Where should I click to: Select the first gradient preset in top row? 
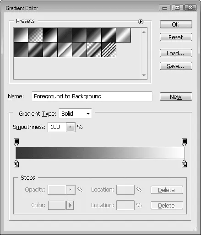21,35
